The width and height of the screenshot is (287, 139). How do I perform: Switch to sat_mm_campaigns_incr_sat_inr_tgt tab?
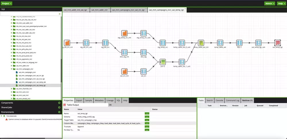pos(128,10)
